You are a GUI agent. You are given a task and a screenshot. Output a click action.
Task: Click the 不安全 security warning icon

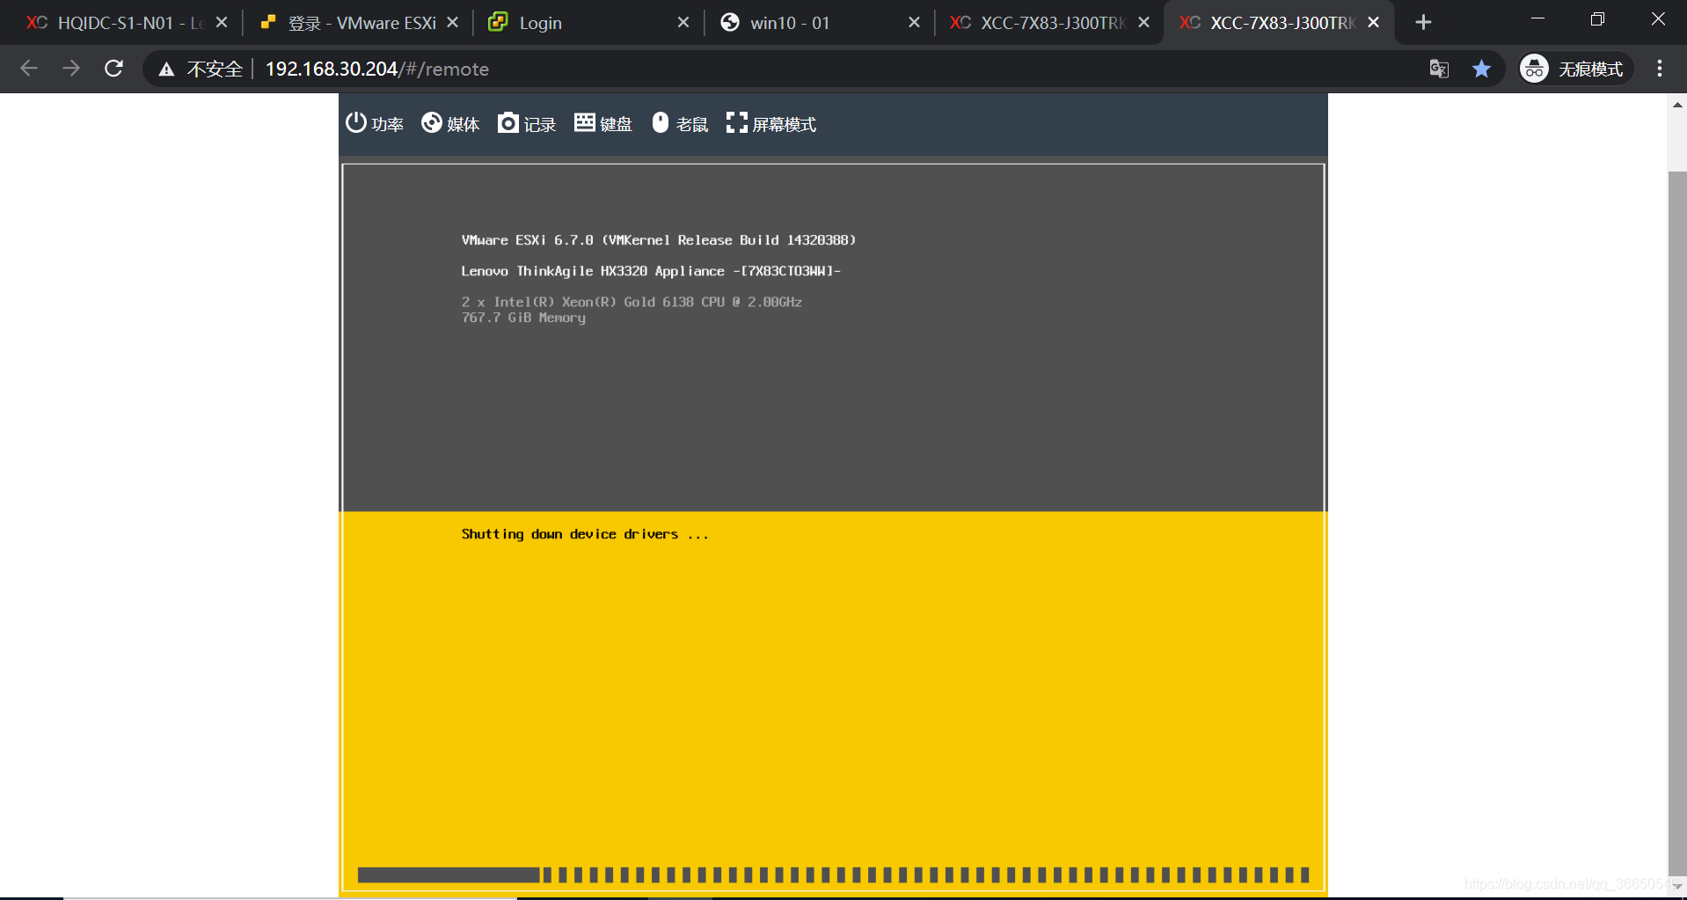coord(166,70)
